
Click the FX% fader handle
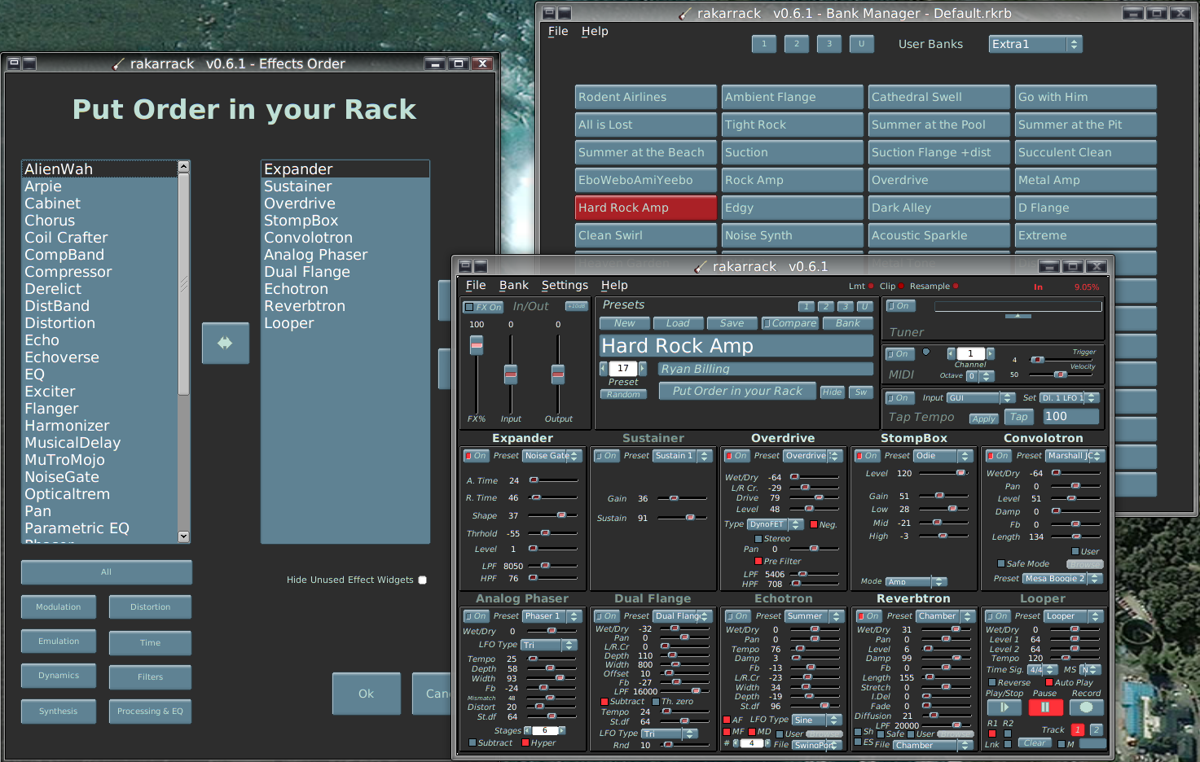pos(477,345)
